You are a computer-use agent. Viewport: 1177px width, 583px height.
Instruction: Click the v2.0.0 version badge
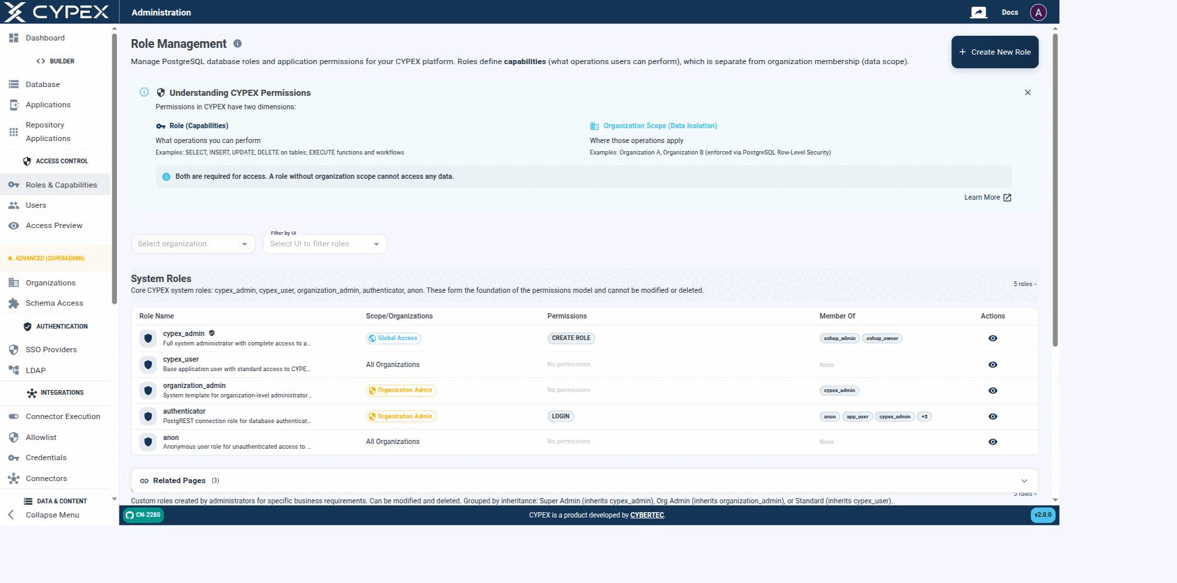pos(1043,515)
